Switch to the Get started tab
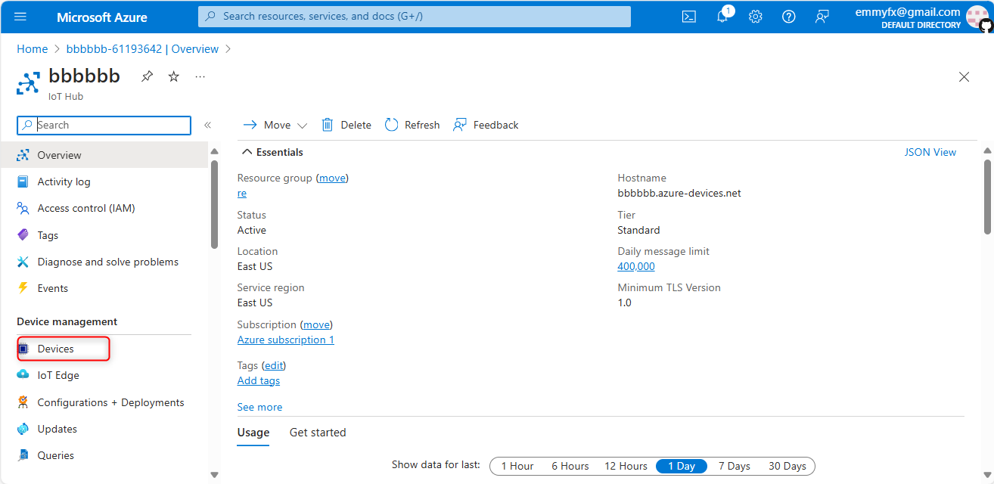Viewport: 994px width, 484px height. point(318,433)
